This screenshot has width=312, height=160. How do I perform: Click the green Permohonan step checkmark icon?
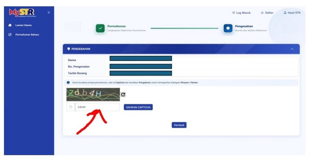[100, 28]
